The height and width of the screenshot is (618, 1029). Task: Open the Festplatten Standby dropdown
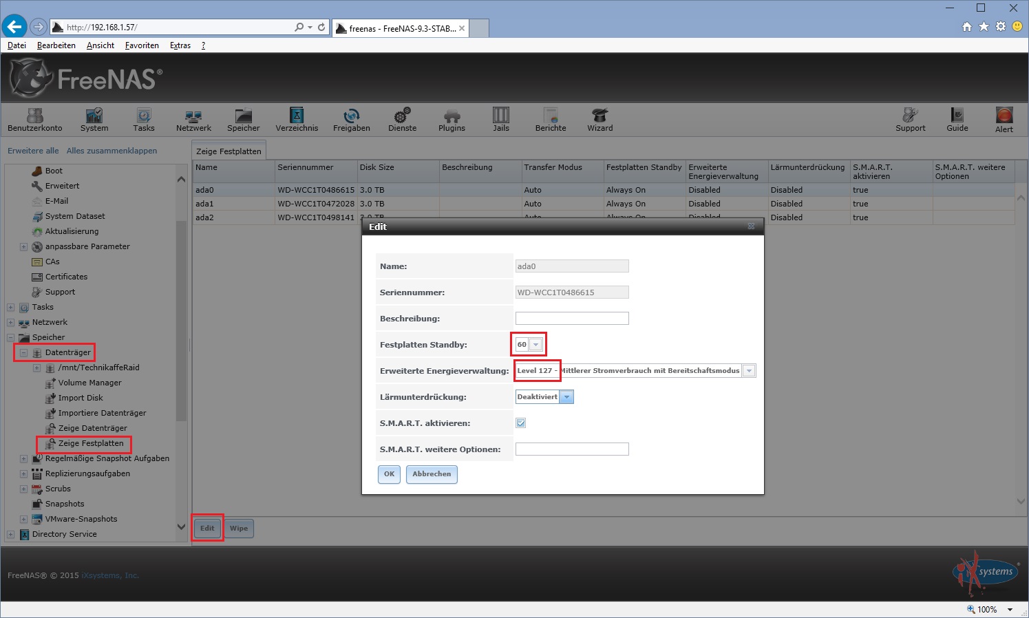[535, 344]
